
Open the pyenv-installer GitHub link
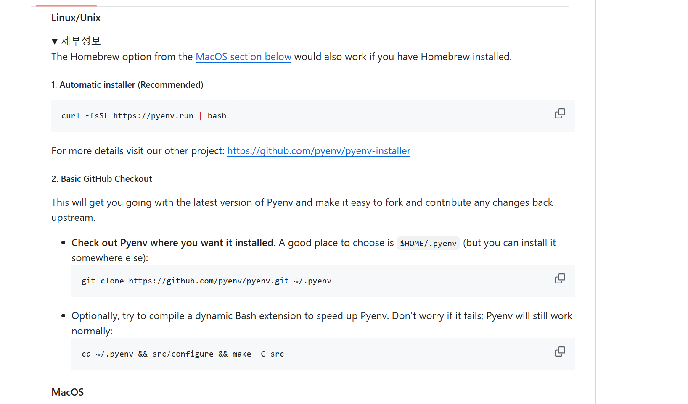coord(319,151)
